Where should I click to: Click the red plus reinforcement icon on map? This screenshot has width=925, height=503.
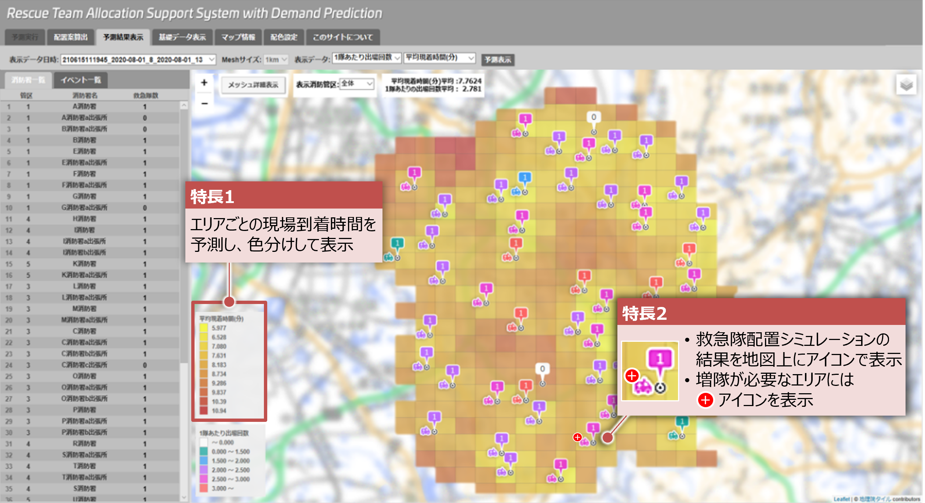(577, 437)
